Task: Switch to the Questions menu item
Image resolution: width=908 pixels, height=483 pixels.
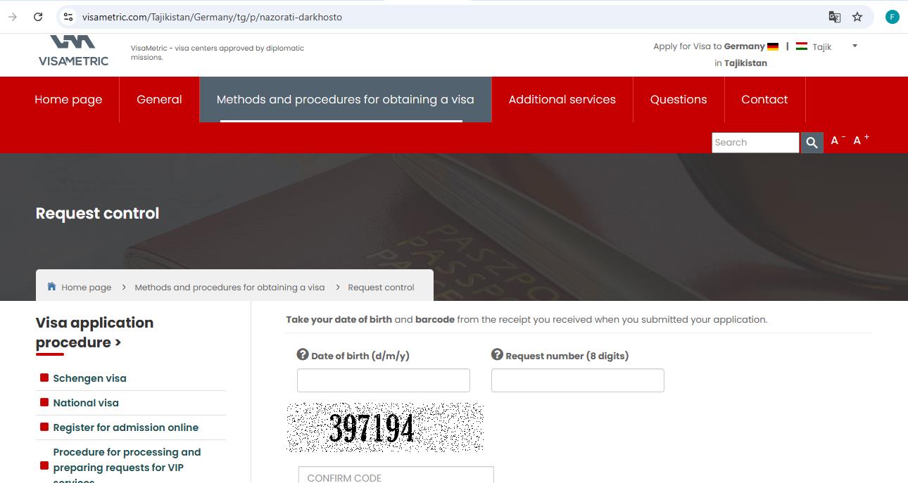Action: [x=678, y=99]
